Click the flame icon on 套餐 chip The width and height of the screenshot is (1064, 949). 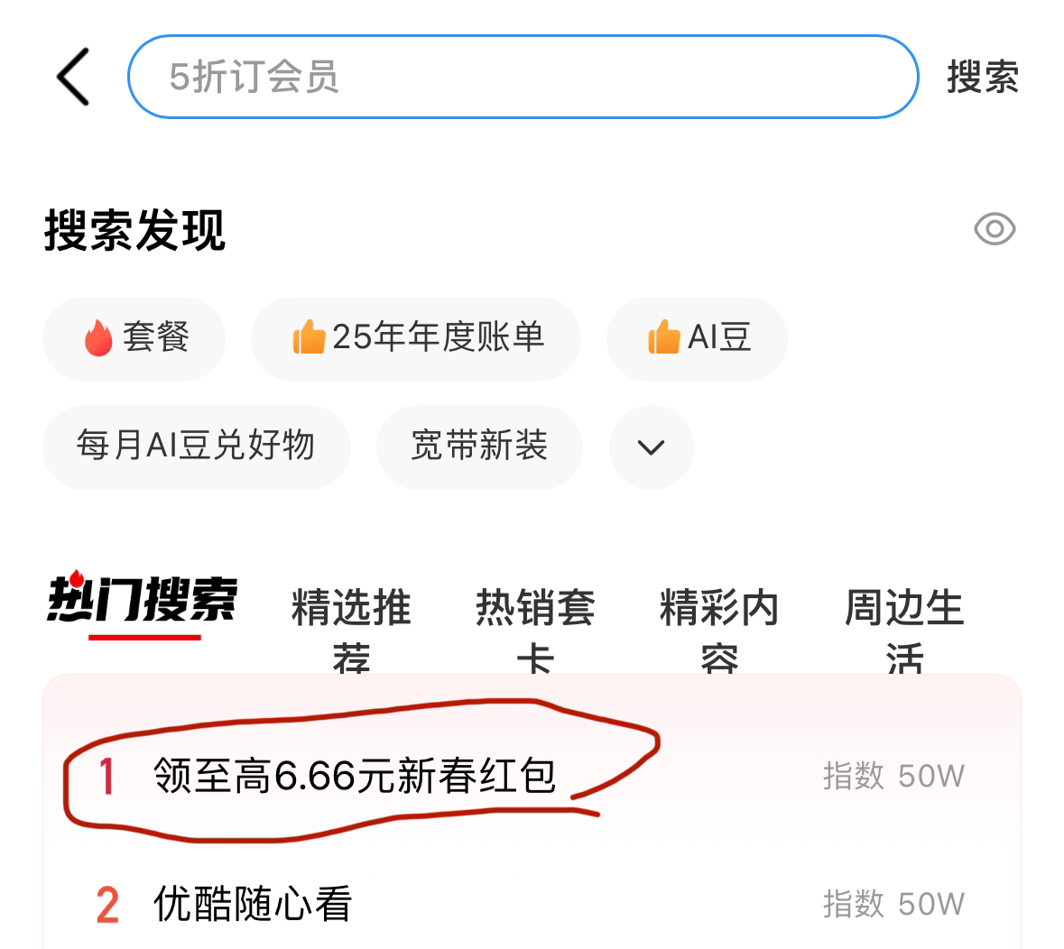pyautogui.click(x=98, y=337)
